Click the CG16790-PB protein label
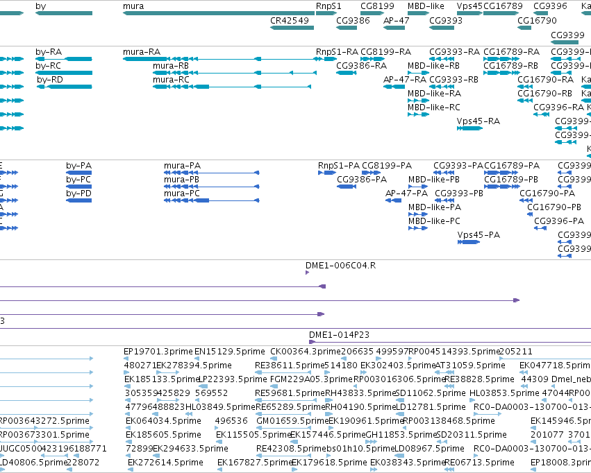591x473 pixels. coord(554,207)
